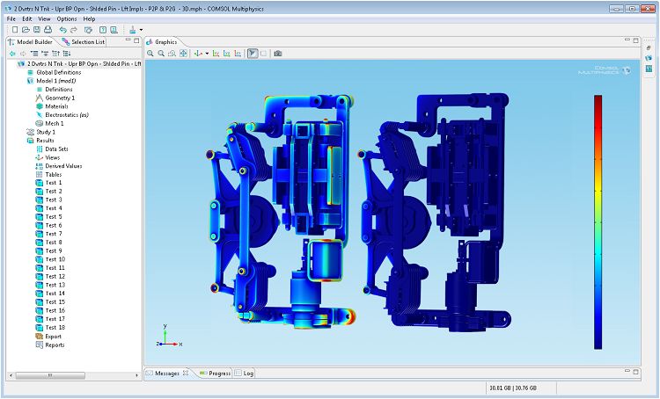The image size is (660, 399).
Task: Select the Derived Values node
Action: (59, 165)
